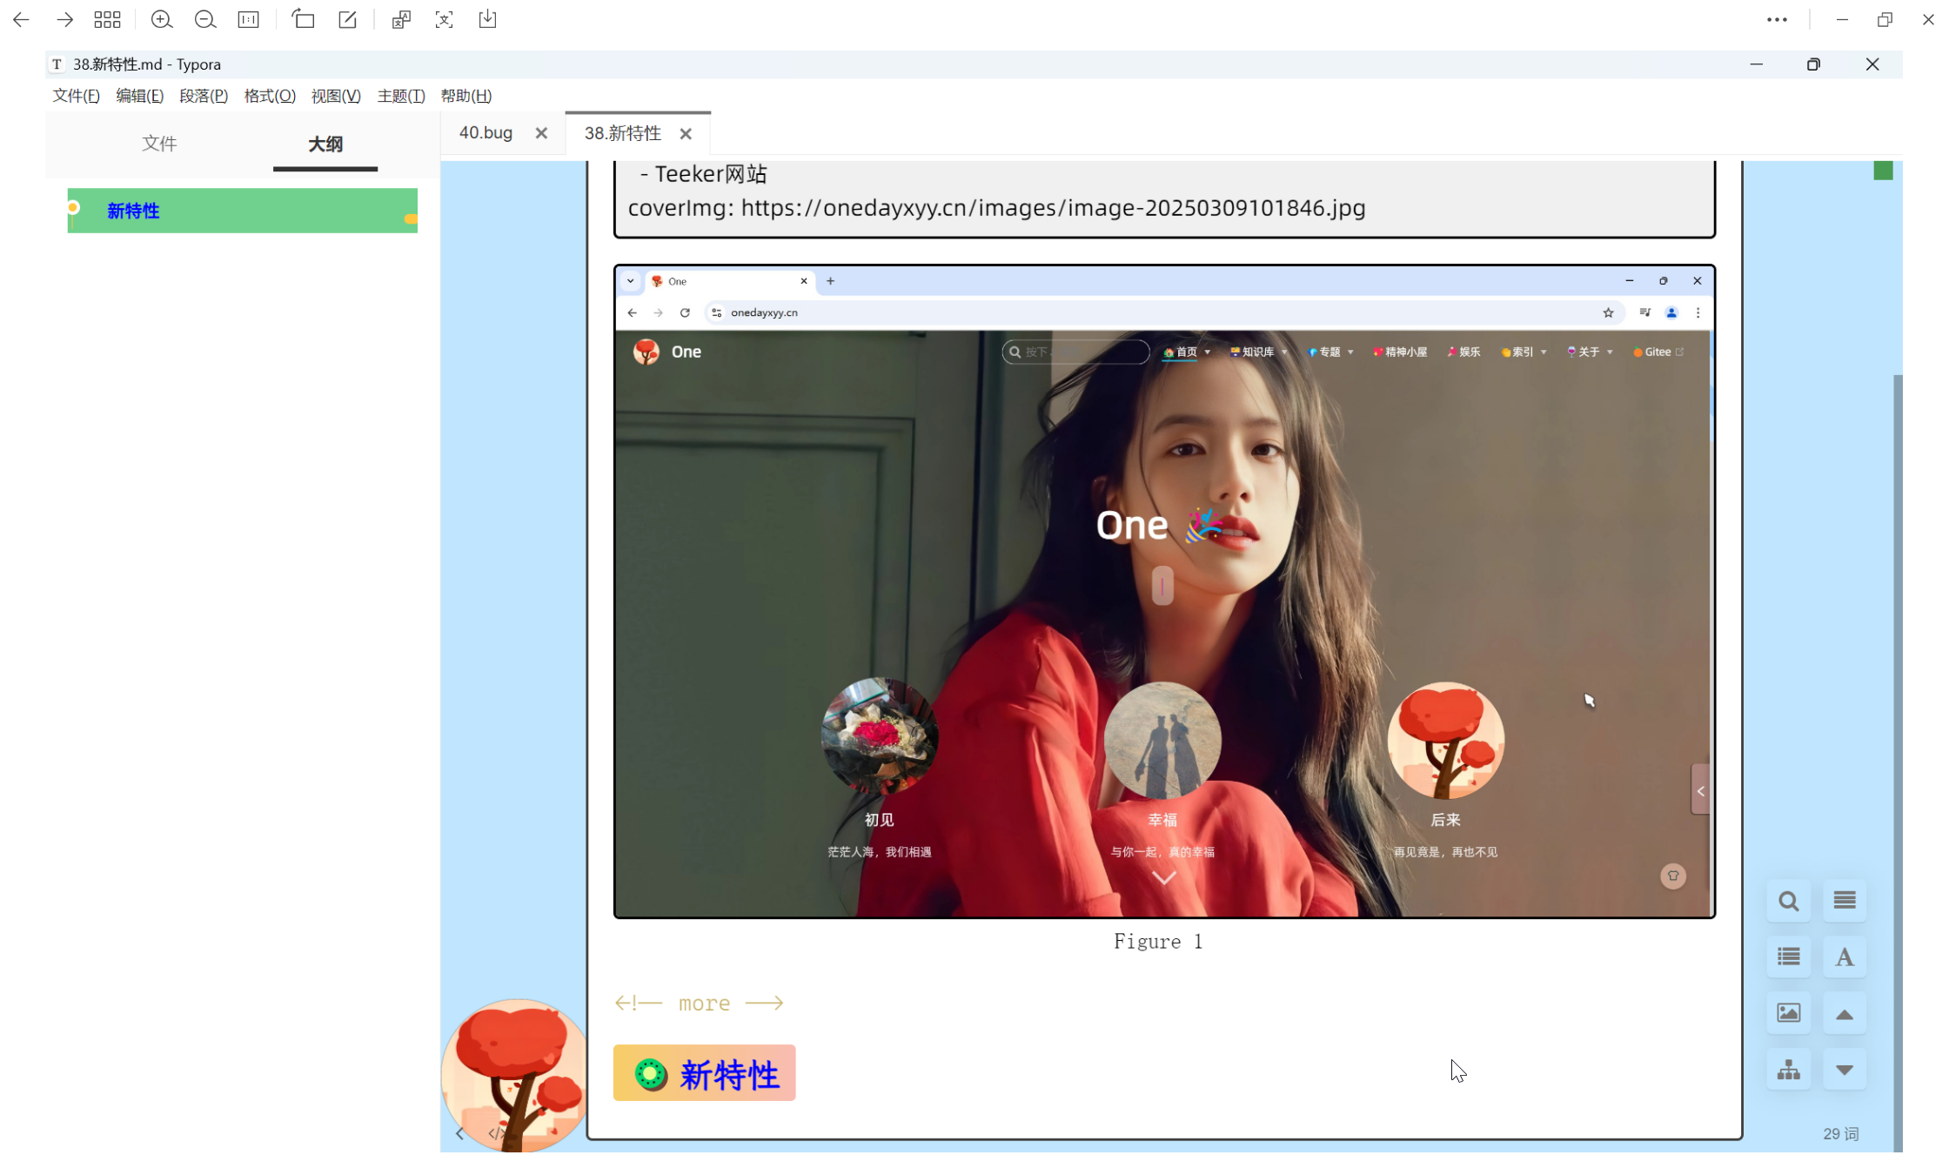The height and width of the screenshot is (1155, 1949).
Task: Click the One site logo in screenshot
Action: [646, 353]
